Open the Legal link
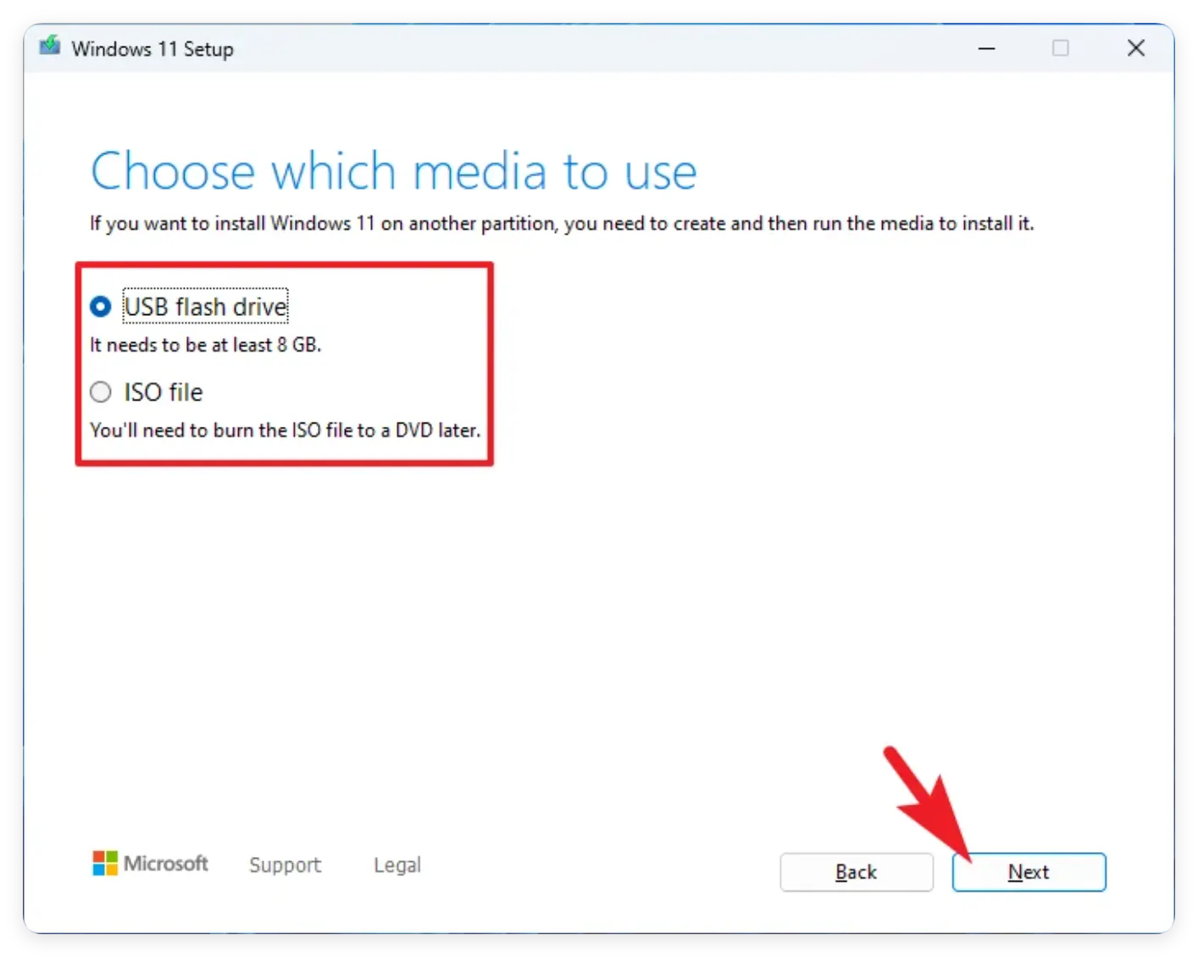Image resolution: width=1198 pixels, height=957 pixels. click(x=397, y=865)
